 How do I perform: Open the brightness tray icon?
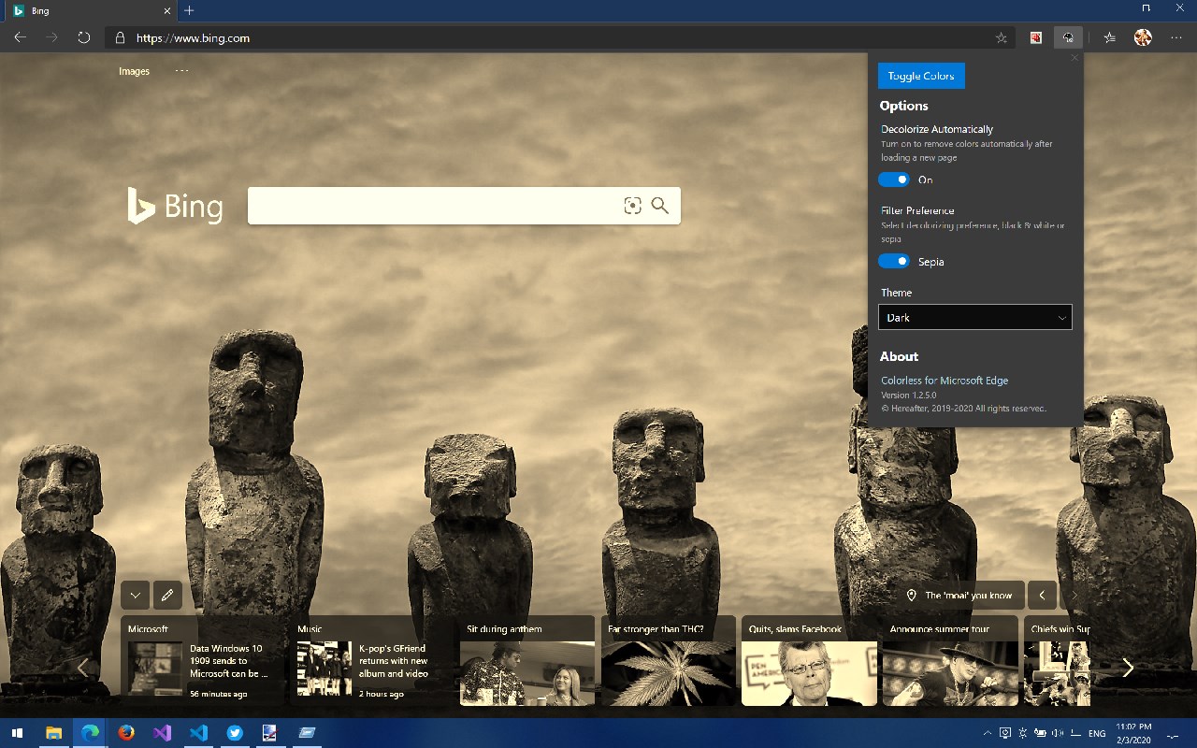(x=1024, y=733)
